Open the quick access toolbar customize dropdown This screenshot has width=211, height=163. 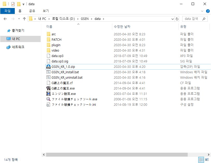23,4
